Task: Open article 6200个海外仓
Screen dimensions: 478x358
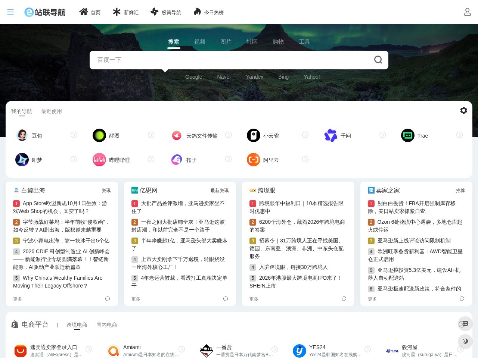Action: [x=297, y=226]
